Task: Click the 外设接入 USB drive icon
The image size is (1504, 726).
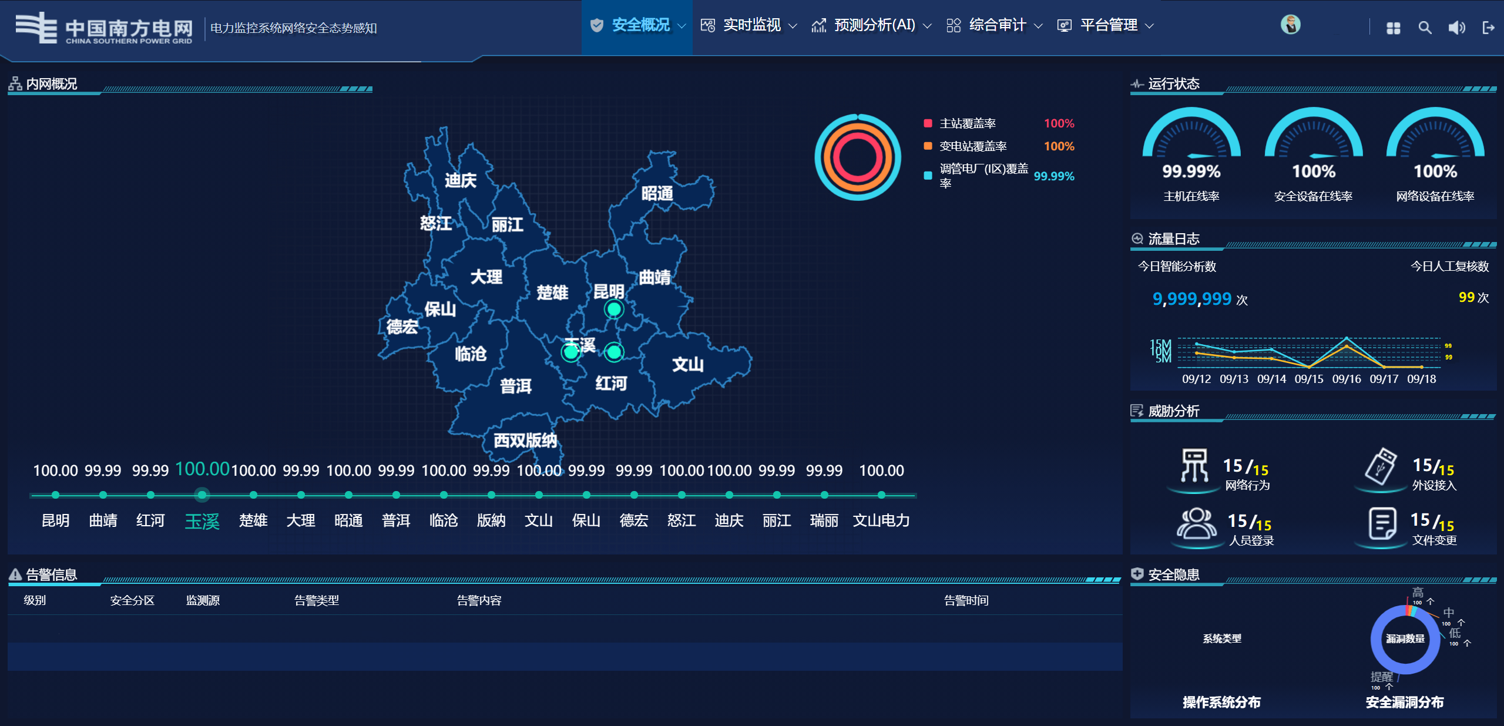Action: (x=1380, y=466)
